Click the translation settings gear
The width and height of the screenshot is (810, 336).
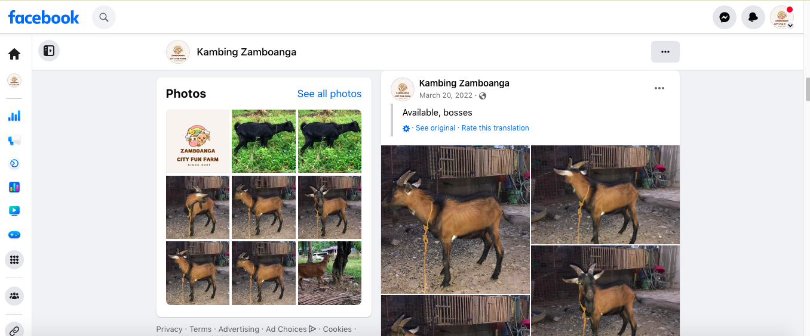coord(406,128)
